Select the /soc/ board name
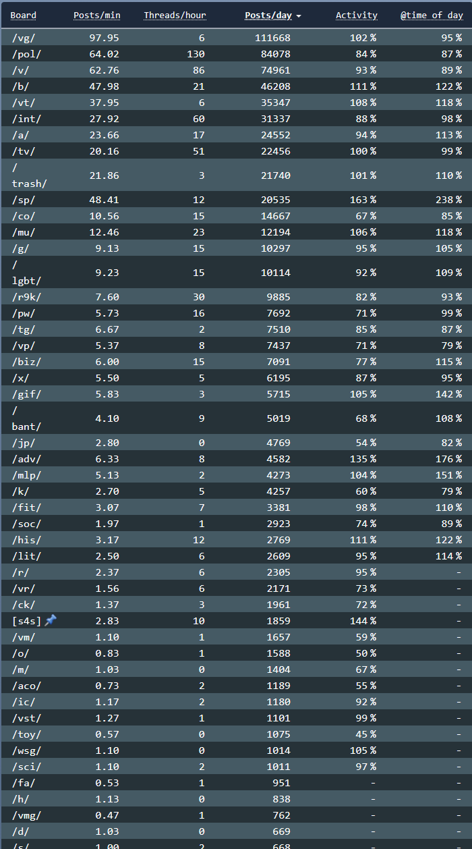Screen dimensions: 472x849 click(x=26, y=524)
